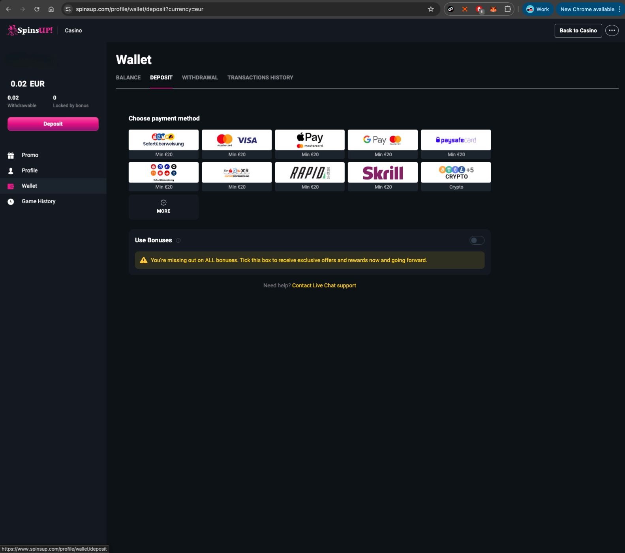Viewport: 625px width, 553px height.
Task: Click the Wallet icon in sidebar
Action: tap(11, 186)
